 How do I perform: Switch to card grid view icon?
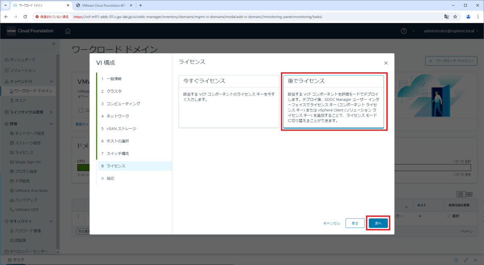click(469, 194)
